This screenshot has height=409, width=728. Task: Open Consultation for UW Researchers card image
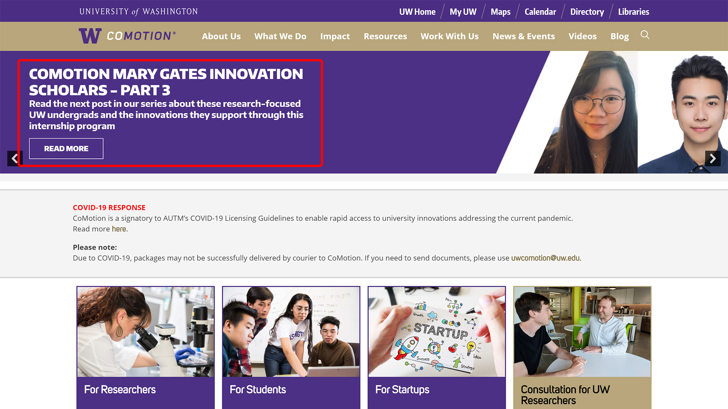tap(582, 332)
